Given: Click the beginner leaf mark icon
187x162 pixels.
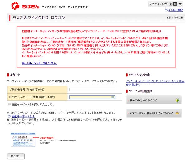Looking at the screenshot, I should [x=177, y=100].
